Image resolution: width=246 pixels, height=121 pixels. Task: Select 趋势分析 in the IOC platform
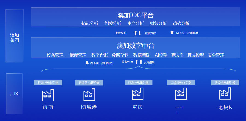tap(181, 23)
